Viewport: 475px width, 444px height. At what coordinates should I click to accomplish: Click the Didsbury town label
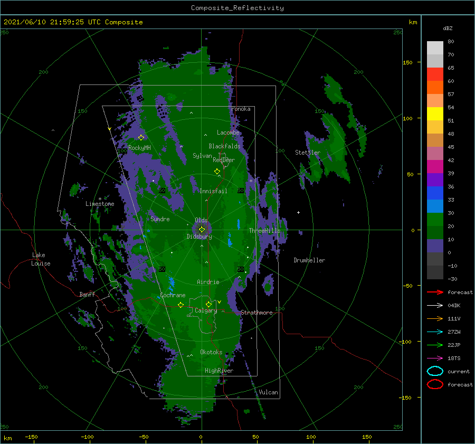(199, 237)
